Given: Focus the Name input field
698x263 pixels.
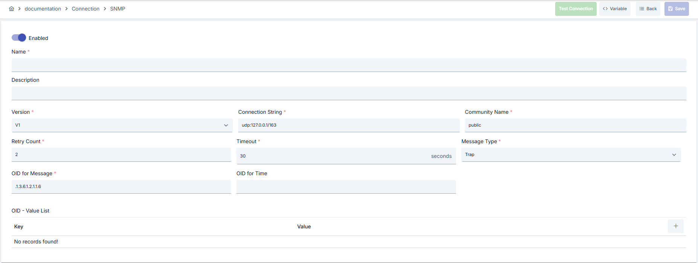Looking at the screenshot, I should [349, 65].
